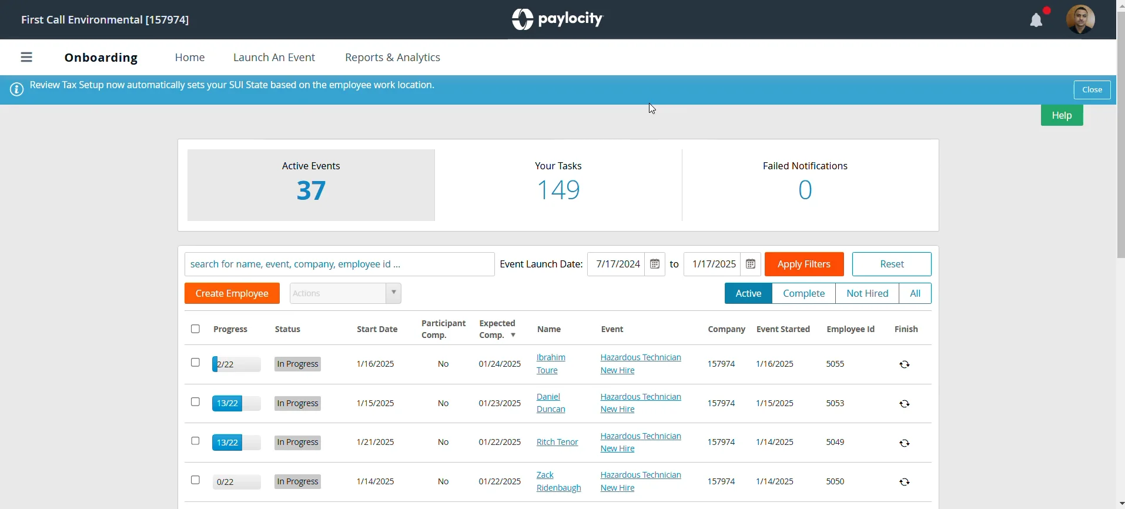Open Hazardous Technician event for Ritch Tenor
This screenshot has height=509, width=1125.
(x=641, y=442)
